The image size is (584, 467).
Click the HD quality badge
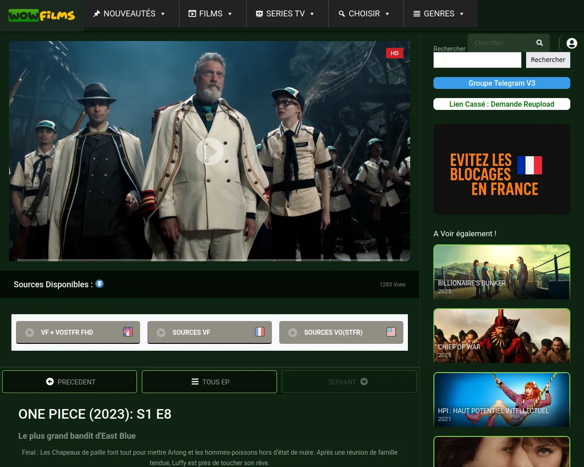point(395,53)
